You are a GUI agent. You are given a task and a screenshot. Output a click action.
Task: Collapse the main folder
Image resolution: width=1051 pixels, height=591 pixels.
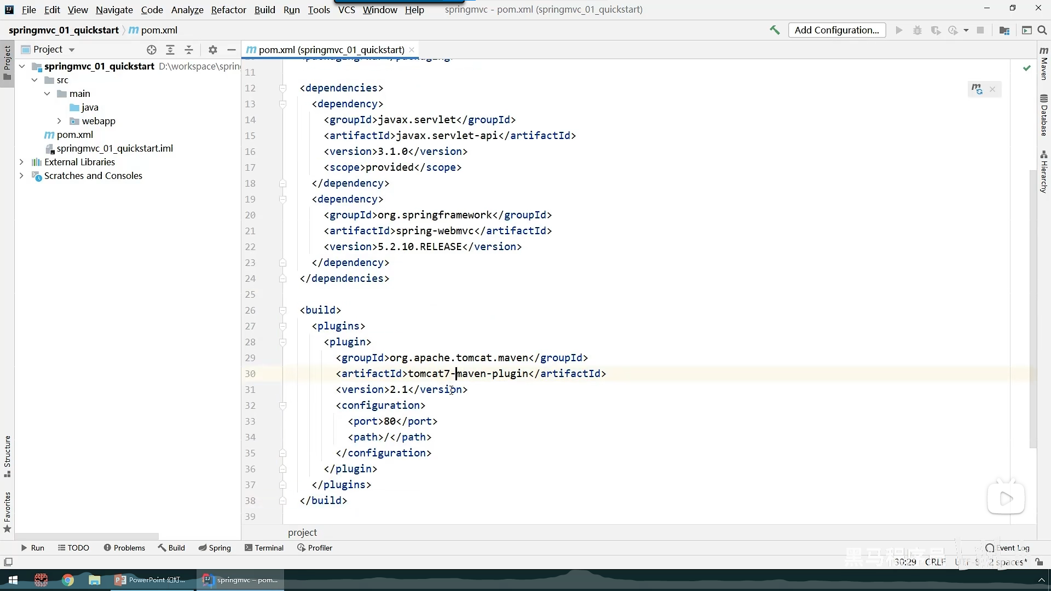tap(47, 94)
